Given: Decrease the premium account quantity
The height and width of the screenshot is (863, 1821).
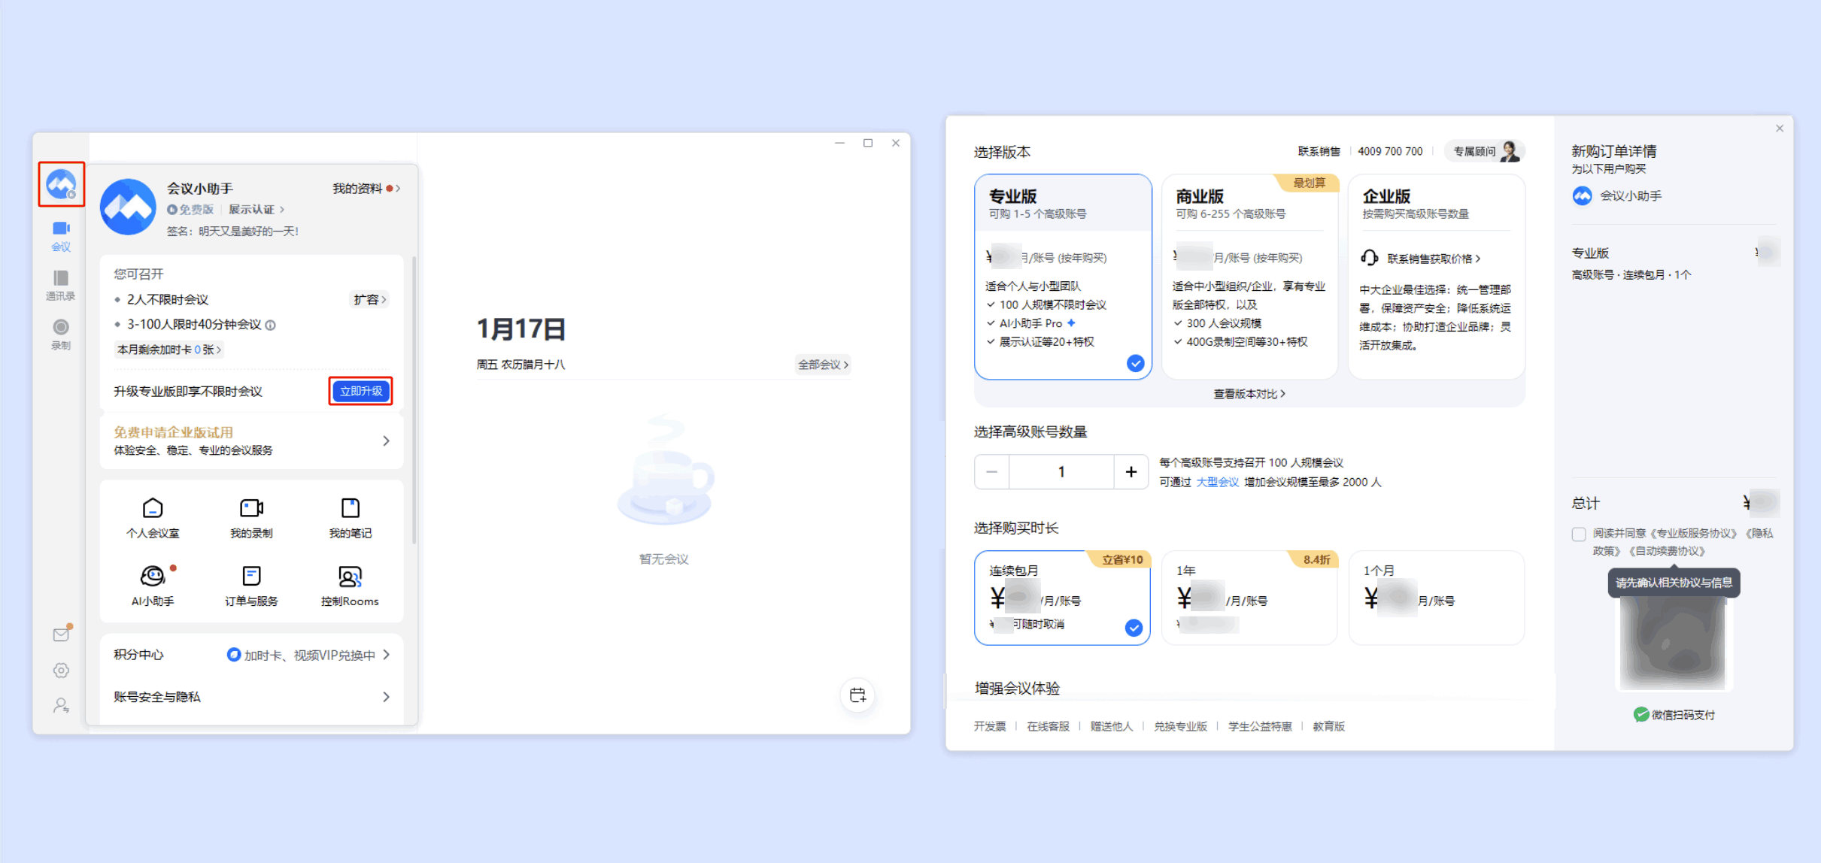Looking at the screenshot, I should pyautogui.click(x=991, y=471).
